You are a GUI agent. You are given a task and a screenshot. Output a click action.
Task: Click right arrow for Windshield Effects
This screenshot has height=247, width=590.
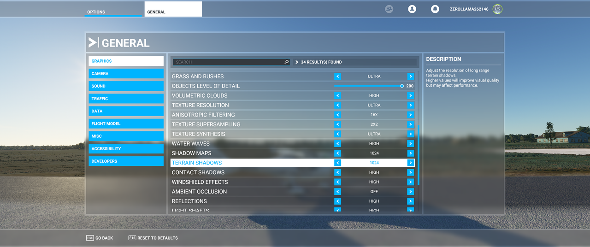(x=410, y=182)
